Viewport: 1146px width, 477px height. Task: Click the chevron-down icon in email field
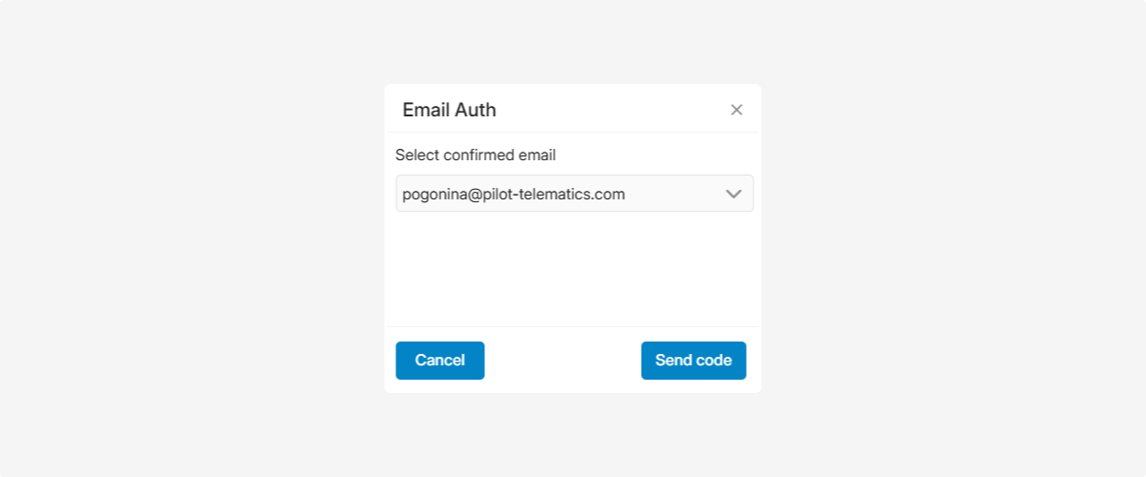click(733, 194)
